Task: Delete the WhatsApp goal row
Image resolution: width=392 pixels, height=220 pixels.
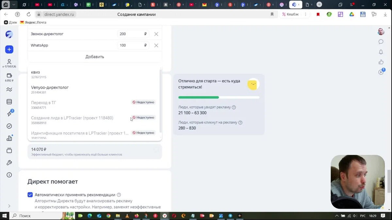Action: coord(156,45)
